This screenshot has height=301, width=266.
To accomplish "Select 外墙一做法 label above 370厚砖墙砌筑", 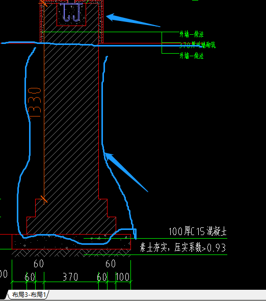I will 192,34.
